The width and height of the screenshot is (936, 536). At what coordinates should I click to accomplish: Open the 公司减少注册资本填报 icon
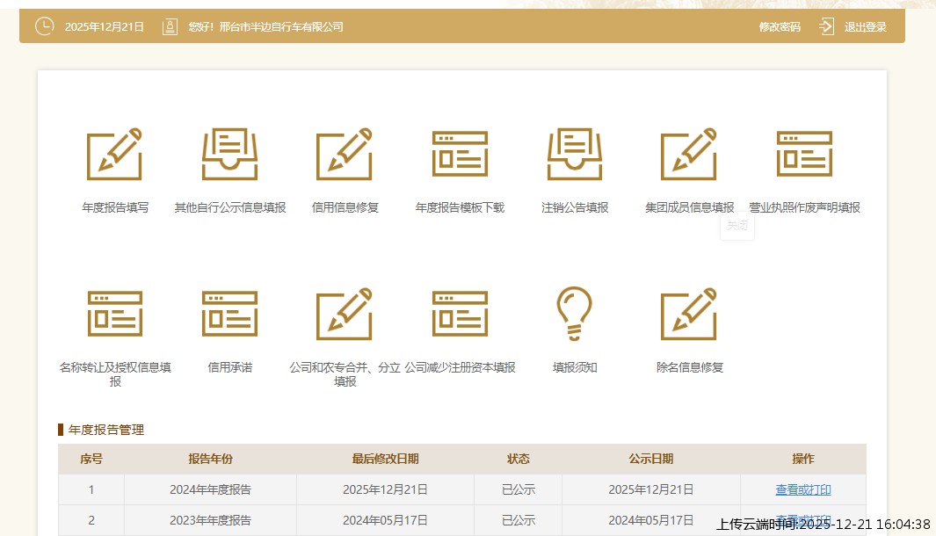point(460,315)
